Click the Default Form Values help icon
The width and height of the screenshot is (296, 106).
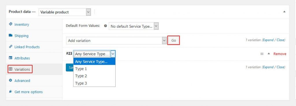(106, 26)
